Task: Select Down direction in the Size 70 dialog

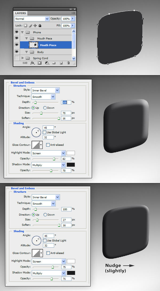Action: click(45, 108)
